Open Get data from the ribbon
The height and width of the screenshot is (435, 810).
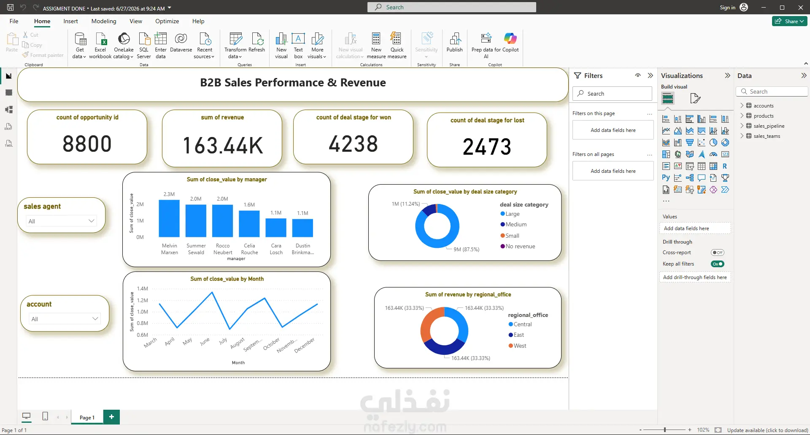[x=79, y=45]
